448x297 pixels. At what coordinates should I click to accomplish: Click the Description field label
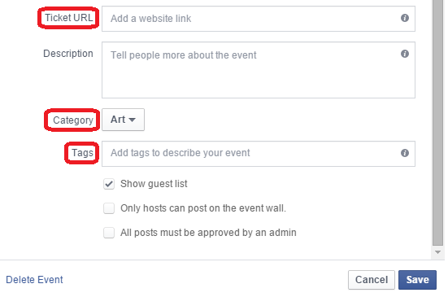pos(68,54)
